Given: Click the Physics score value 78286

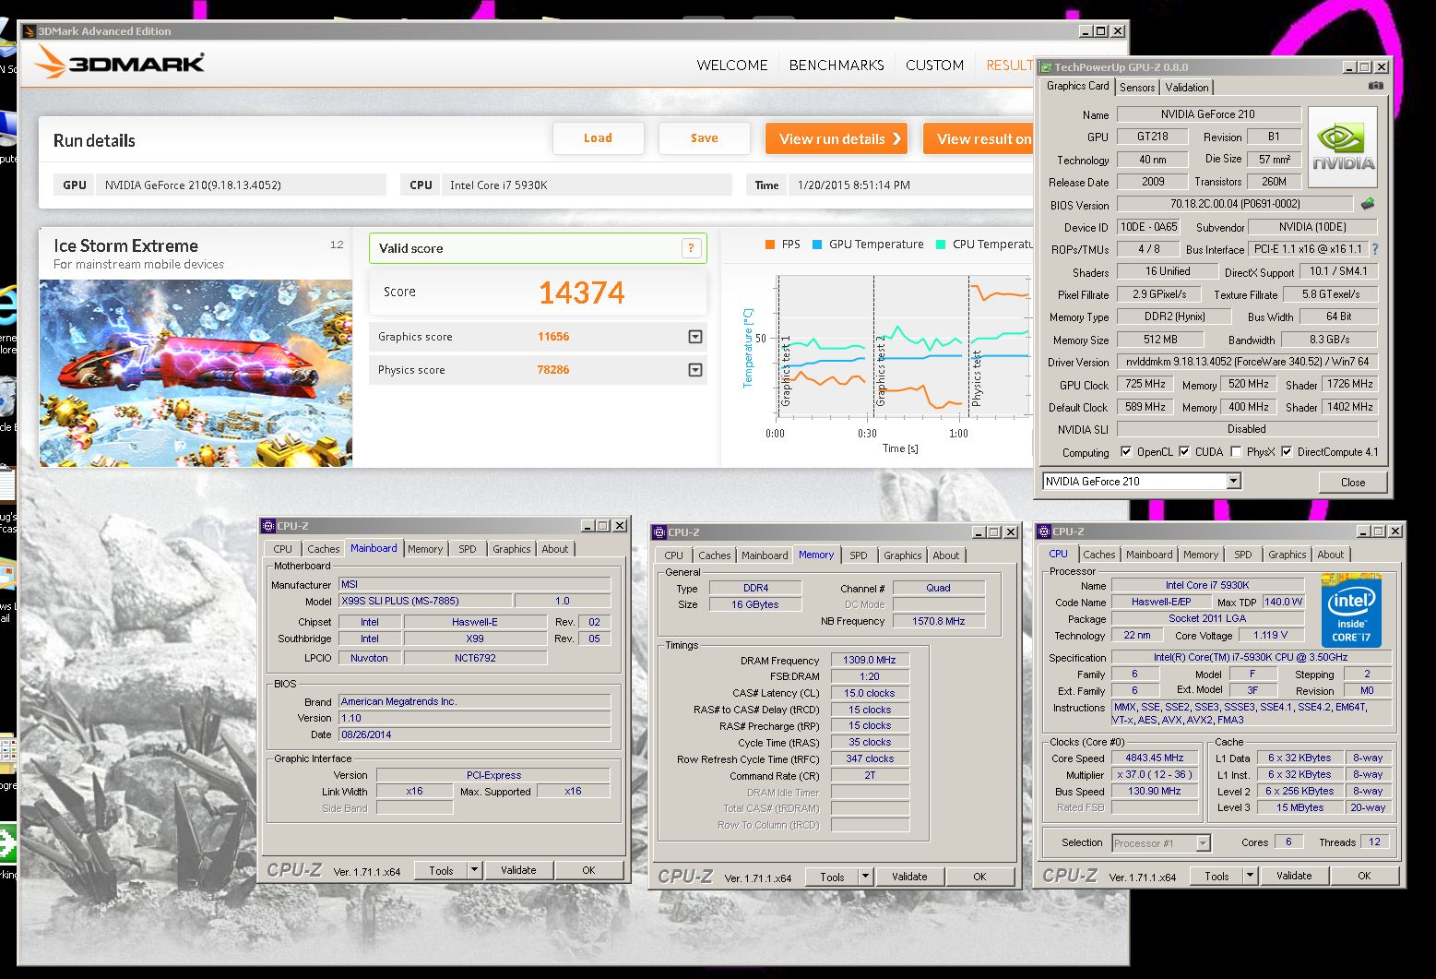Looking at the screenshot, I should (553, 370).
